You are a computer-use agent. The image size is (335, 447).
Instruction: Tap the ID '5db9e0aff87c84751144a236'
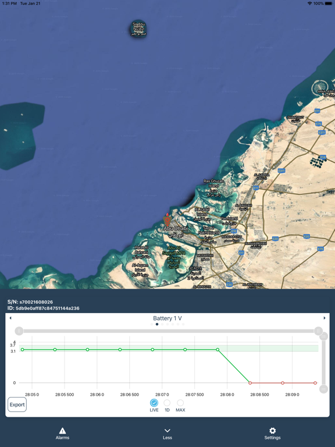coord(48,308)
